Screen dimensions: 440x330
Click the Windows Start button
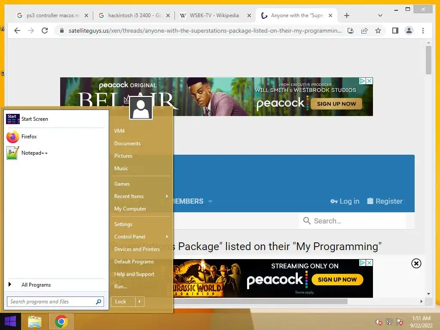click(x=10, y=321)
